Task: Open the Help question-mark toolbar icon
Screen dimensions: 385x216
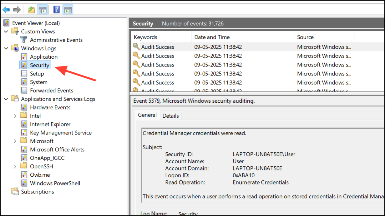Action: (57, 10)
